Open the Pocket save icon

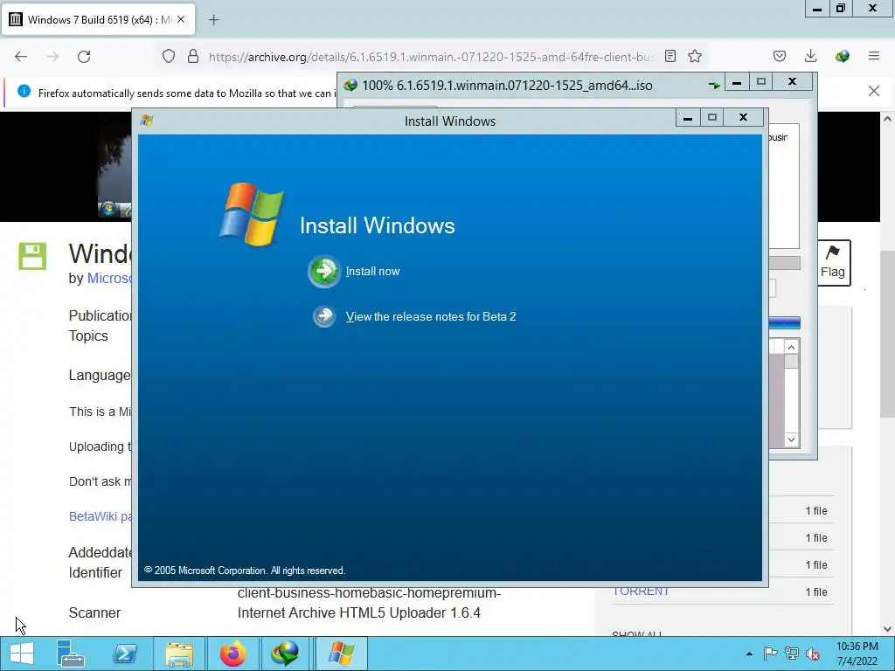780,56
